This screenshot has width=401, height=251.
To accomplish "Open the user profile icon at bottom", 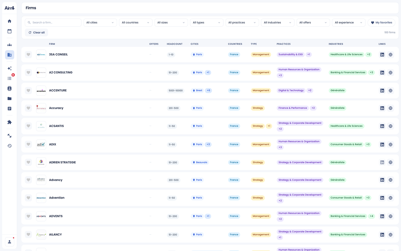I will [9, 242].
